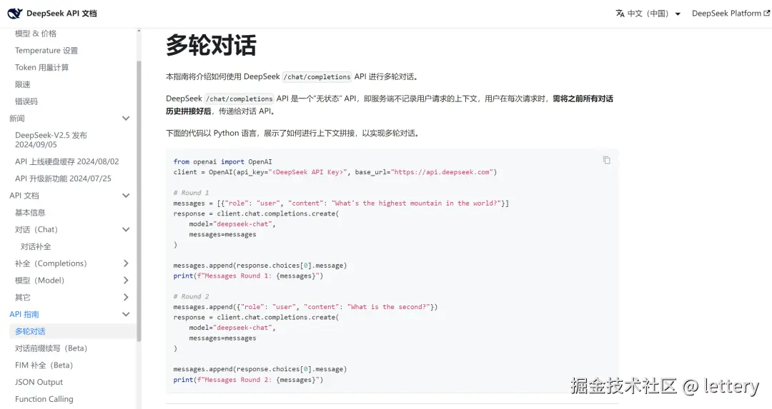Click the DeepSeek whale logo
772x409 pixels.
point(15,14)
